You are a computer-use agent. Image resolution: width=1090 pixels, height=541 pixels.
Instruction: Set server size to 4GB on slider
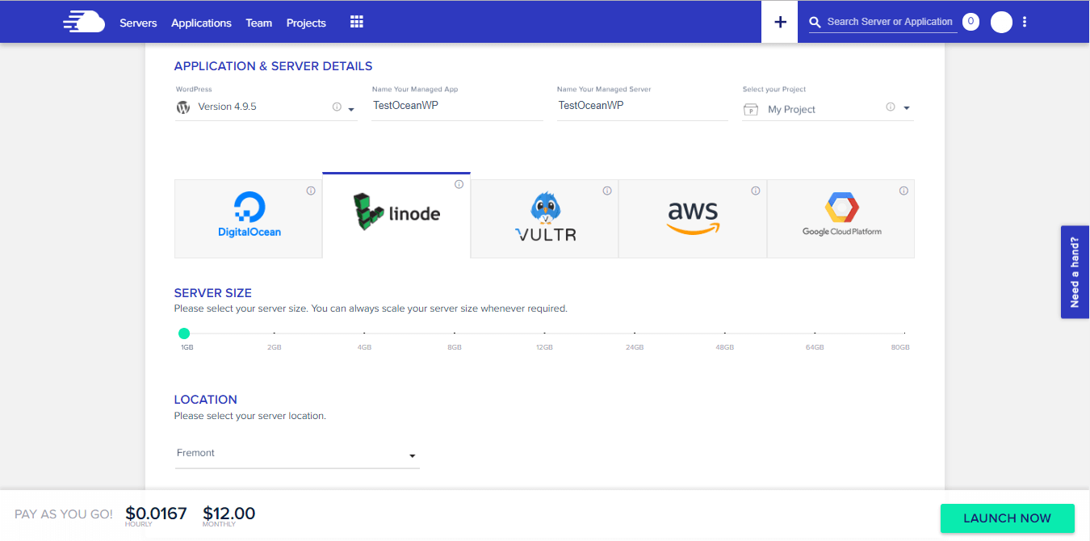click(364, 333)
